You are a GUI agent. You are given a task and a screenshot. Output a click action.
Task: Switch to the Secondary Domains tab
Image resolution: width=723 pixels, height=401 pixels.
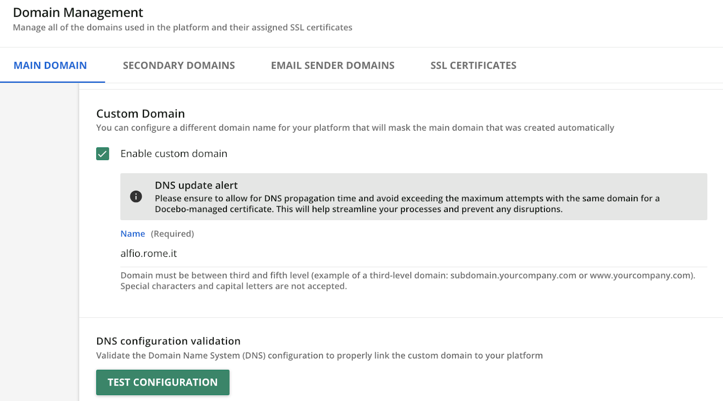tap(178, 66)
